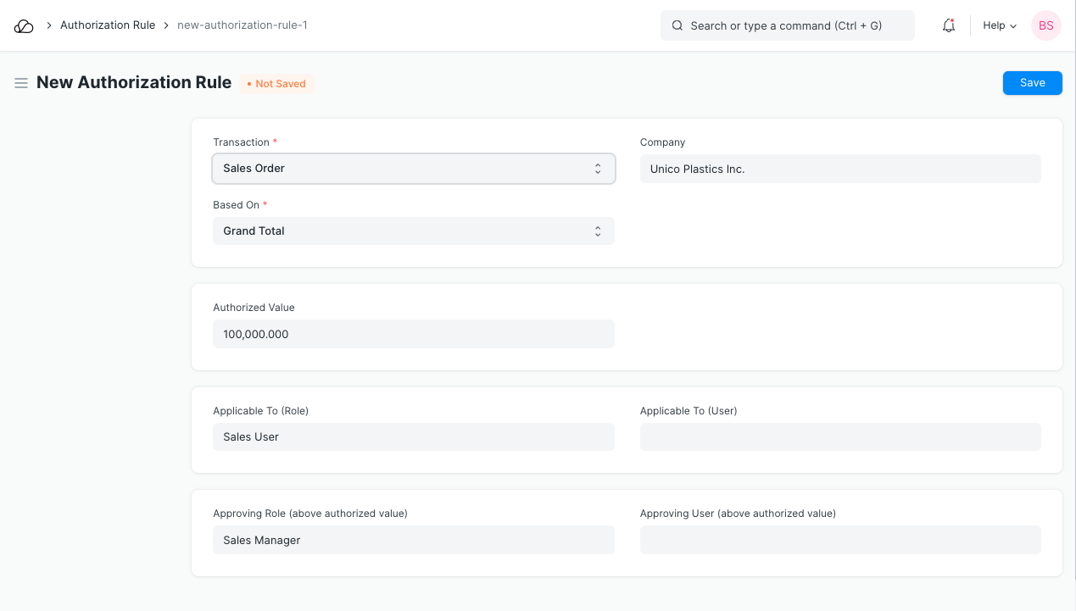The width and height of the screenshot is (1076, 611).
Task: Click the New Authorization Rule page title
Action: click(x=134, y=83)
